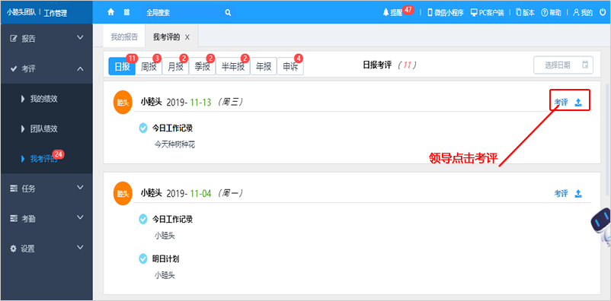Toggle check mark beside 明日计划

tap(143, 259)
